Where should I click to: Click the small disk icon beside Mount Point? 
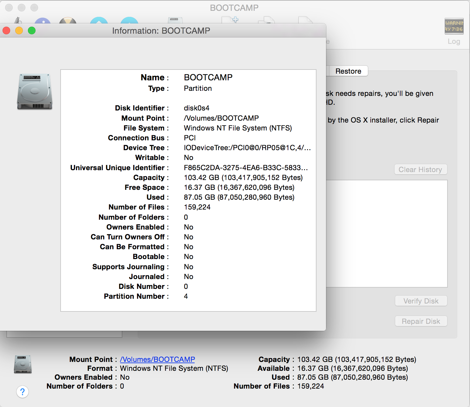[23, 364]
